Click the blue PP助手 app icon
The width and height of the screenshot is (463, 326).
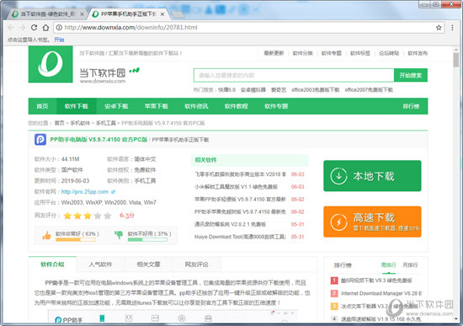pos(40,140)
